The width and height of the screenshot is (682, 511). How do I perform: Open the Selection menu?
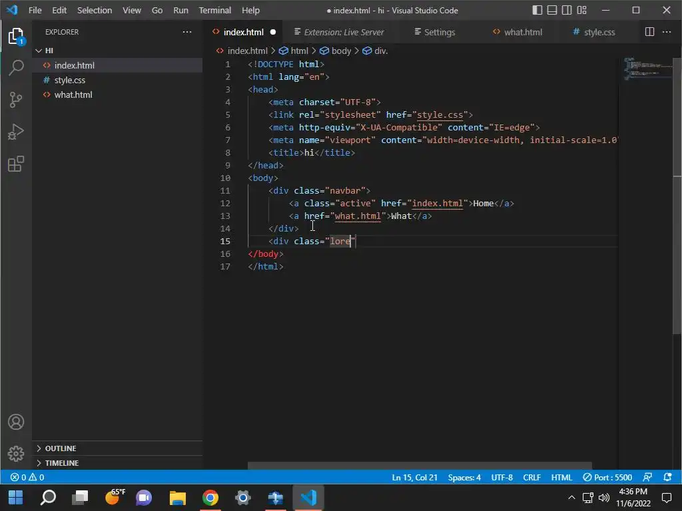(95, 10)
